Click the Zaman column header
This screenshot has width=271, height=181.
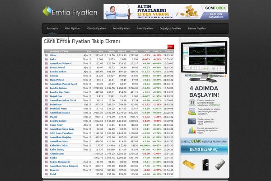point(169,52)
